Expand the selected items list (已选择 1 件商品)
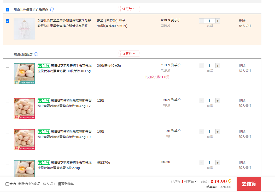The width and height of the screenshot is (275, 192). point(184,181)
